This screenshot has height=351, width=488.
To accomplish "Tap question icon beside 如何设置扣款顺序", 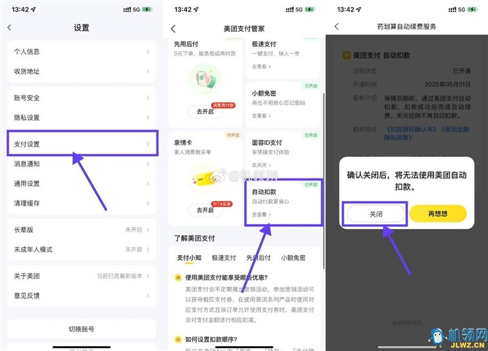I will pos(178,339).
